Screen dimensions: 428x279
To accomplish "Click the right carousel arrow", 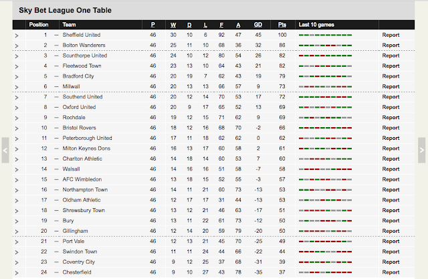I will click(422, 150).
